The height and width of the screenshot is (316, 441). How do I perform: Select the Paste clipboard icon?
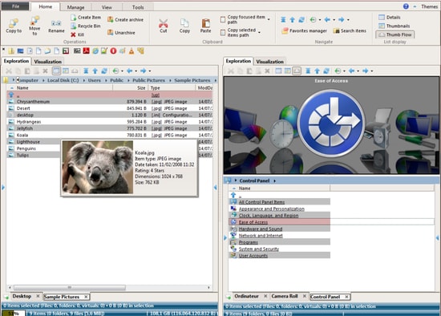coord(205,23)
